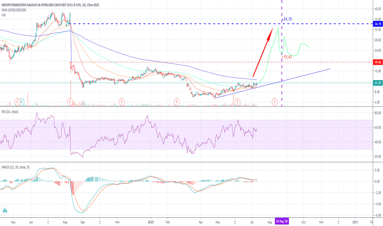Click the 0.00 MACD axis value
Screen dimensions: 383x226
(x=378, y=181)
